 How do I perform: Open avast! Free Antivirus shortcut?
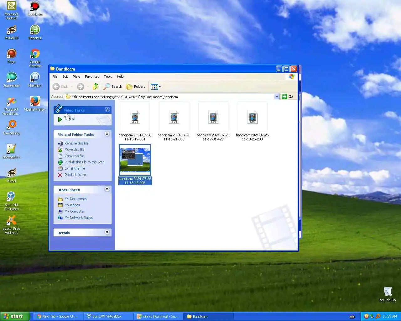point(11,225)
